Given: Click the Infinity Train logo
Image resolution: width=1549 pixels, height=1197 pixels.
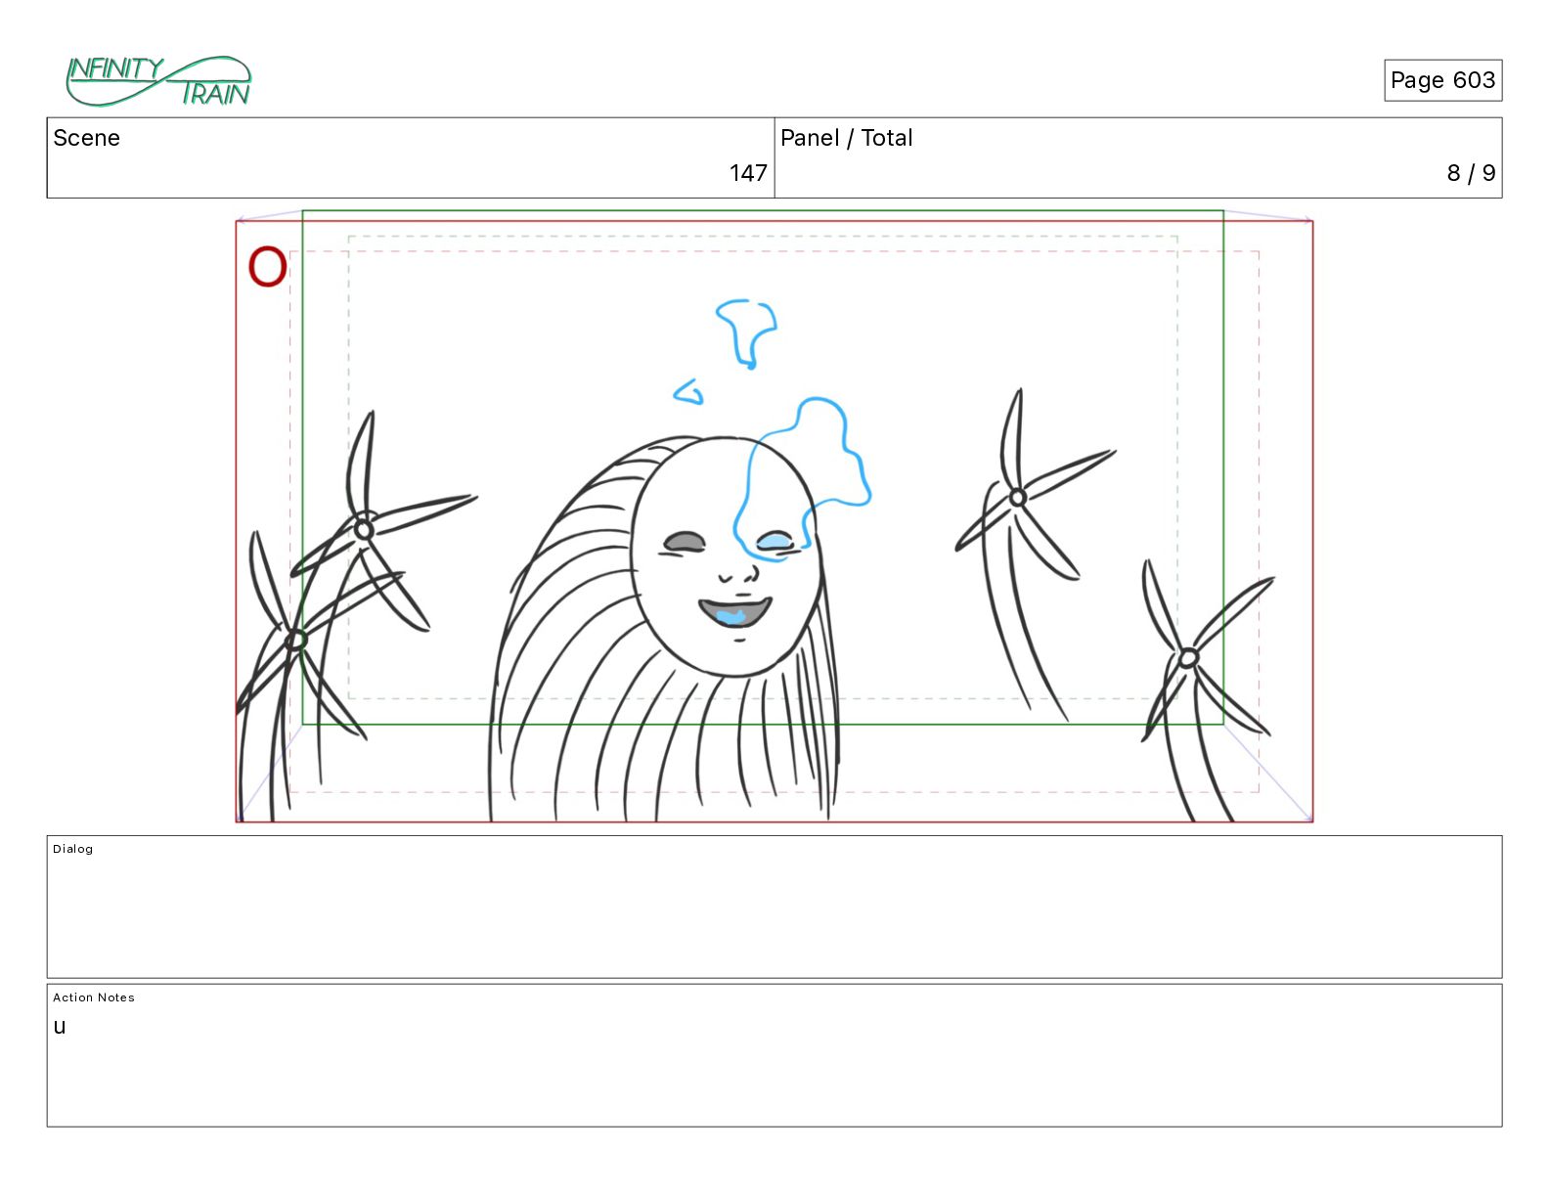Looking at the screenshot, I should (x=158, y=80).
